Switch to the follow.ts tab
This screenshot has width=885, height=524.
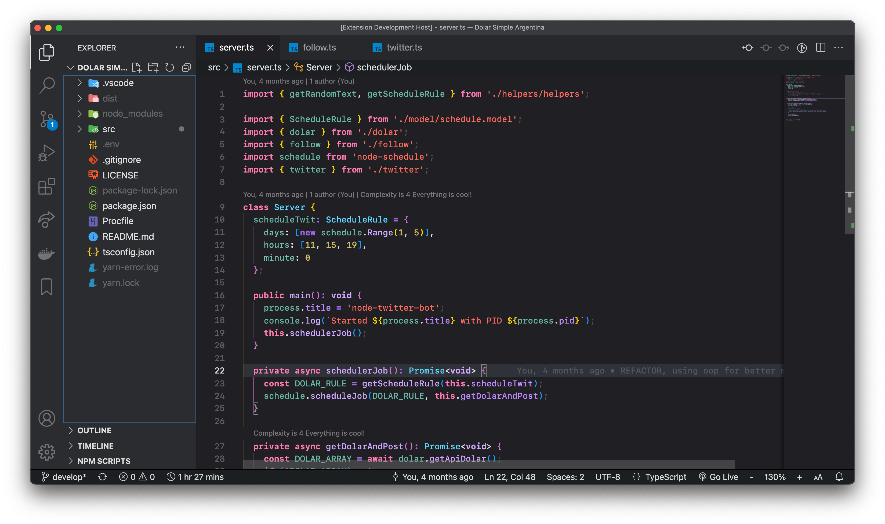coord(319,48)
